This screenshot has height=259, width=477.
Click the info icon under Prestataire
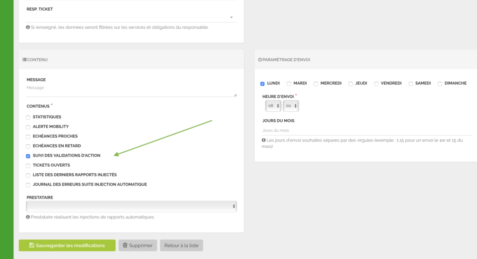click(28, 217)
